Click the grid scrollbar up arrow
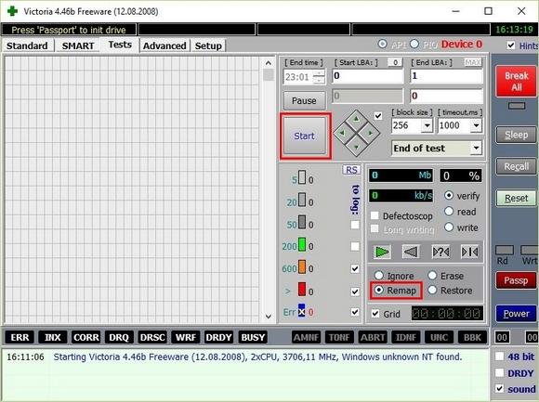This screenshot has height=402, width=539. 269,63
